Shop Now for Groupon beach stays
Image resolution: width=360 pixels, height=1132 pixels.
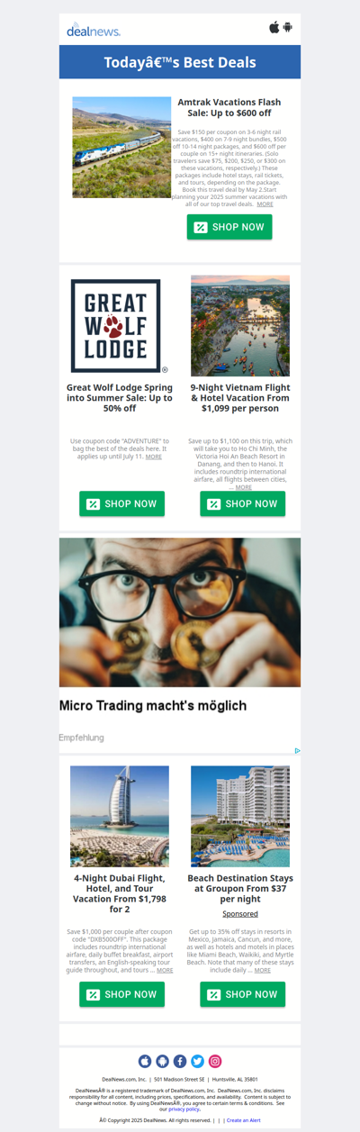(242, 994)
